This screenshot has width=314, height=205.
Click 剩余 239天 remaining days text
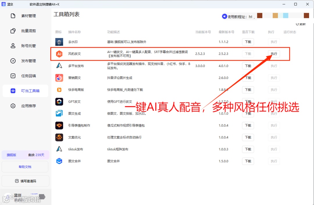click(36, 155)
